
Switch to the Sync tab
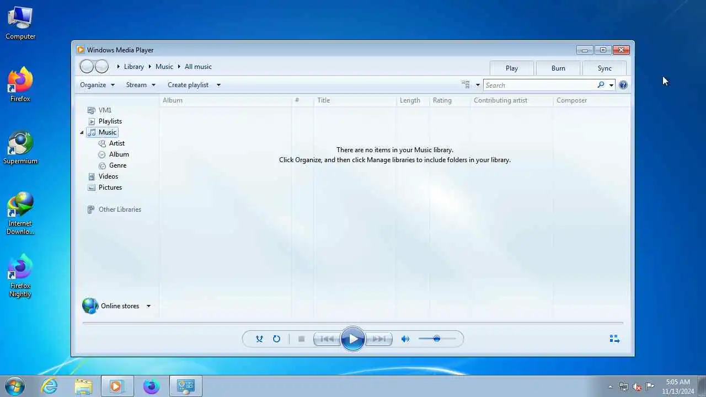point(605,68)
